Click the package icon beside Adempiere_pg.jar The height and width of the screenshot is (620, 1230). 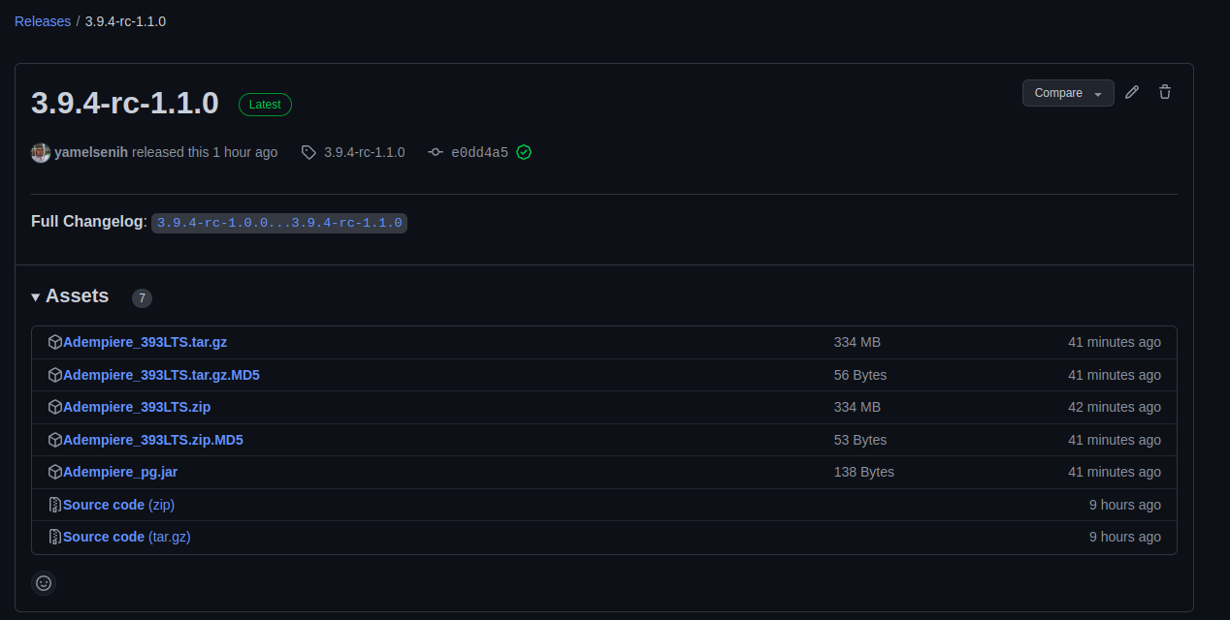pyautogui.click(x=55, y=472)
